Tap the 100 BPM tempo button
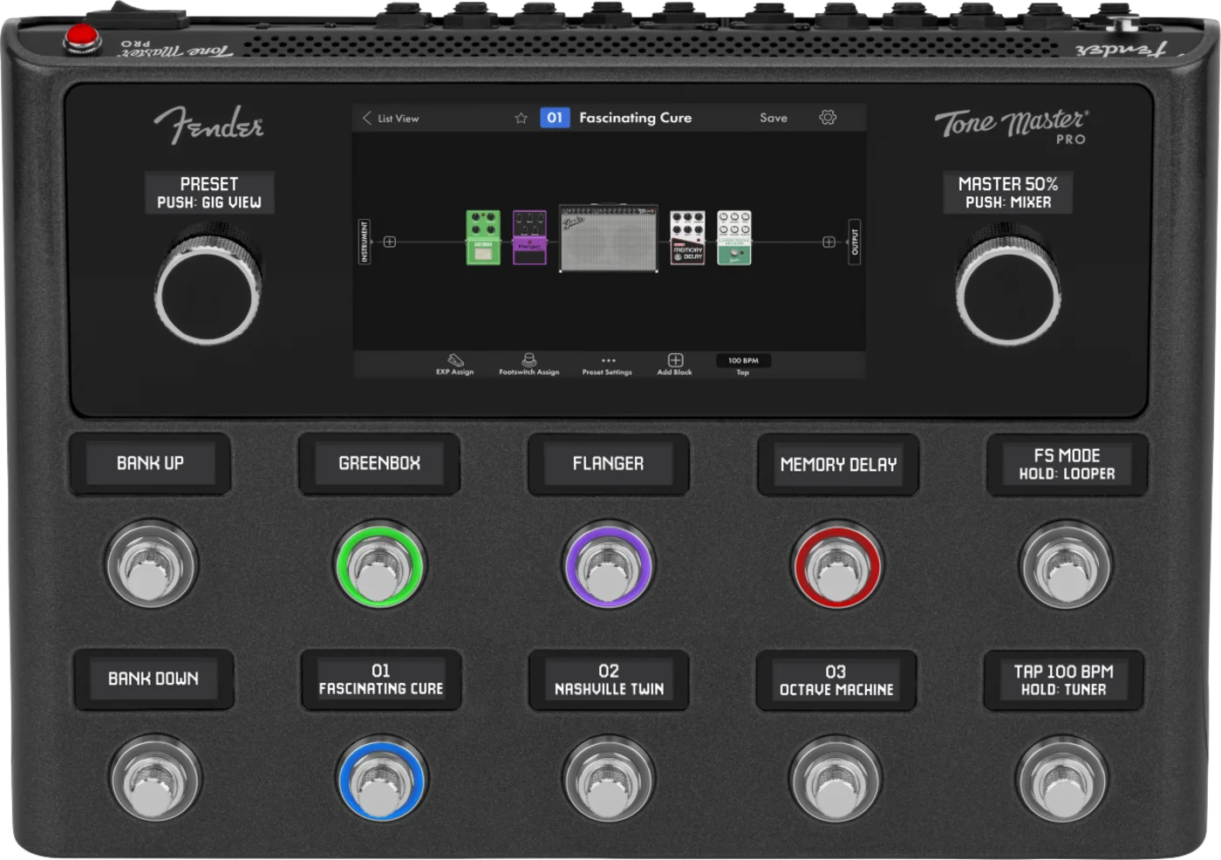The height and width of the screenshot is (860, 1221). tap(743, 361)
